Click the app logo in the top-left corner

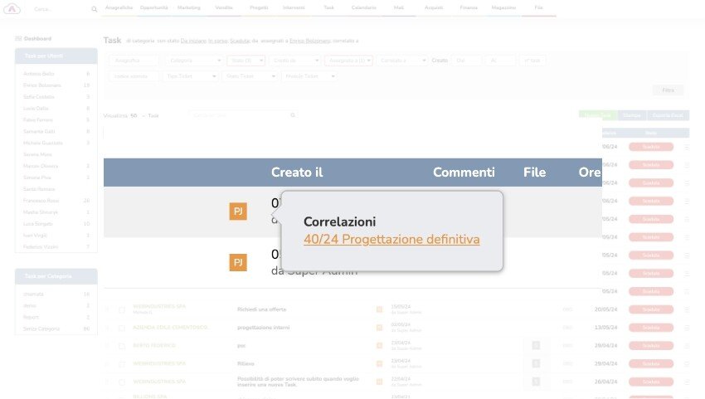[x=12, y=8]
